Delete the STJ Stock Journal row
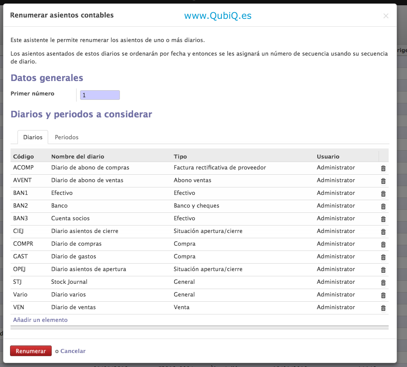Screen dimensions: 407x367 (383, 282)
